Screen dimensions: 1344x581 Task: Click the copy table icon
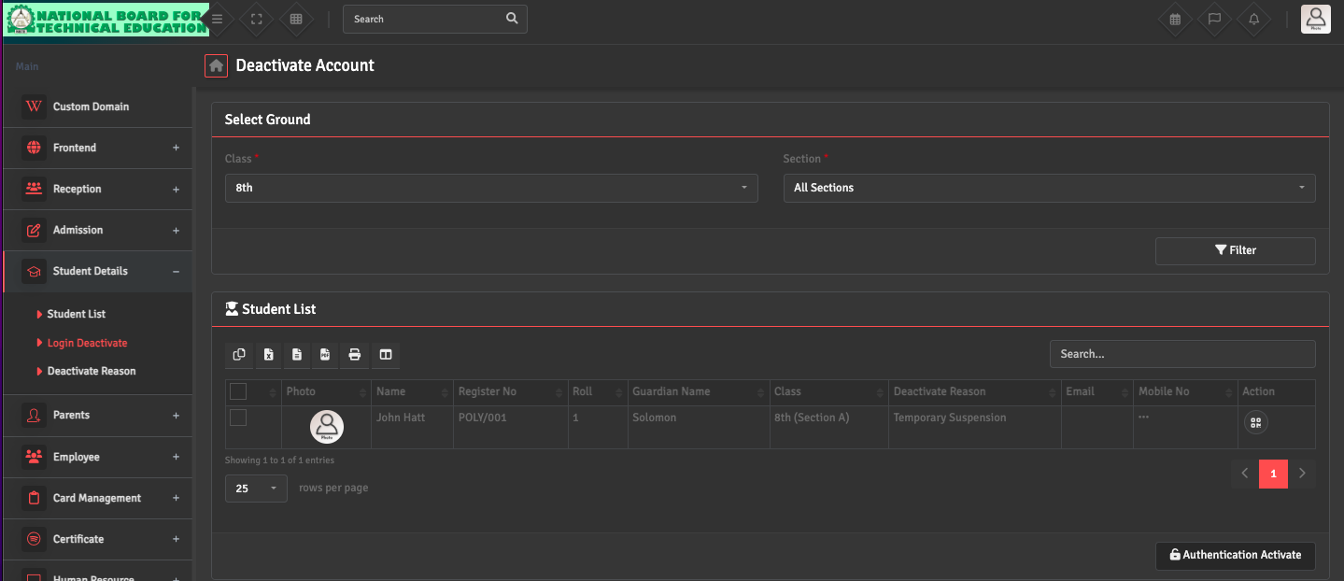[x=239, y=354]
